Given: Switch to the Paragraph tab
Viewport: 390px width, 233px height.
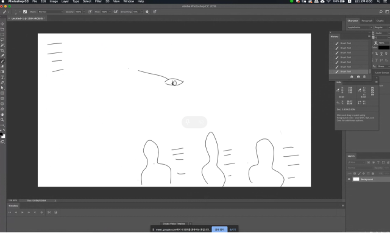Looking at the screenshot, I should [x=367, y=21].
